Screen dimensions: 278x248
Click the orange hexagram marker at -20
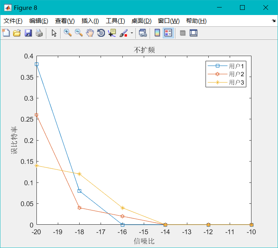pos(36,115)
